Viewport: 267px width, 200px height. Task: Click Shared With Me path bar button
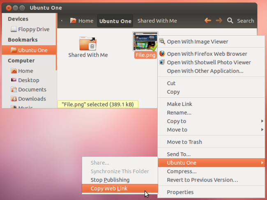(157, 21)
